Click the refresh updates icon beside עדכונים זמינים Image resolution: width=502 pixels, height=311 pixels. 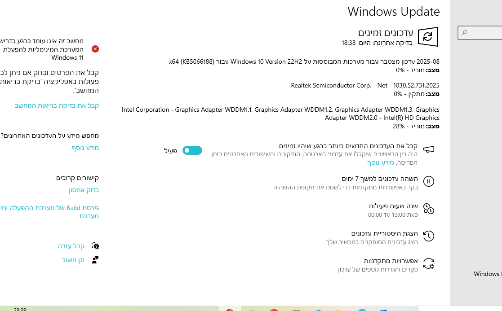(428, 37)
